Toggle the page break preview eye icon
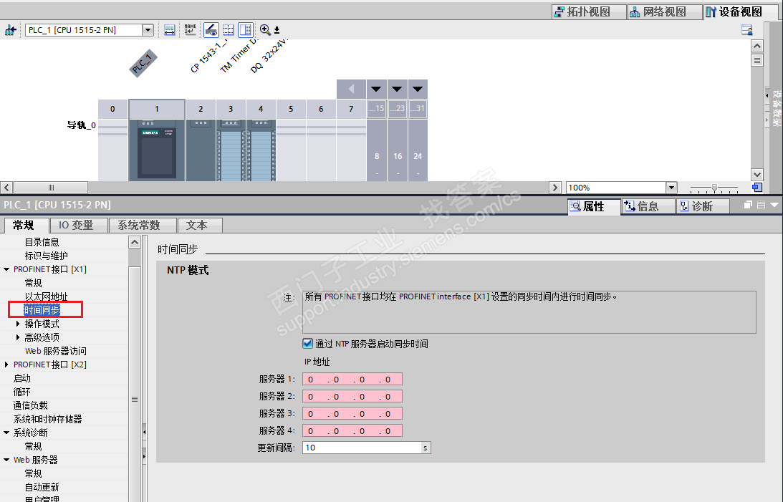Viewport: 783px width, 502px height. tap(211, 30)
